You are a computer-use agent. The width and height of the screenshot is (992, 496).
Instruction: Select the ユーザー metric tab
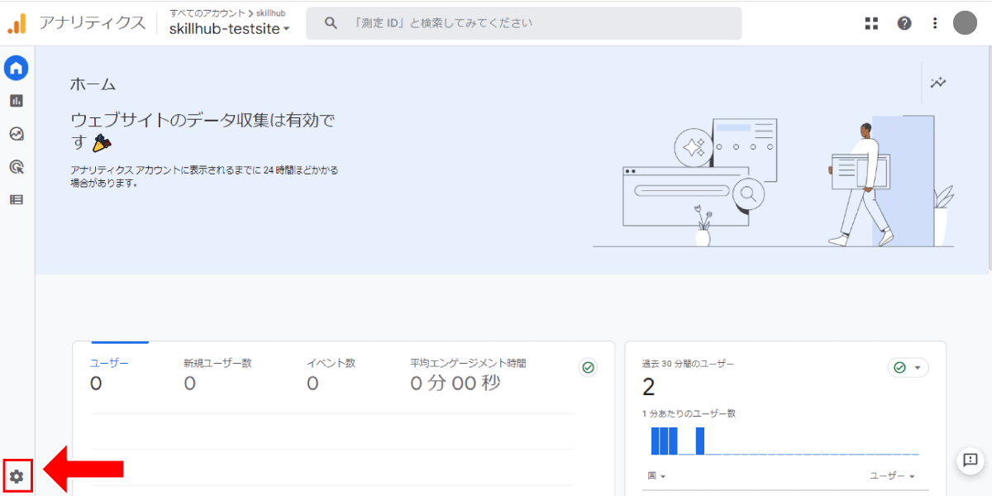(x=109, y=373)
